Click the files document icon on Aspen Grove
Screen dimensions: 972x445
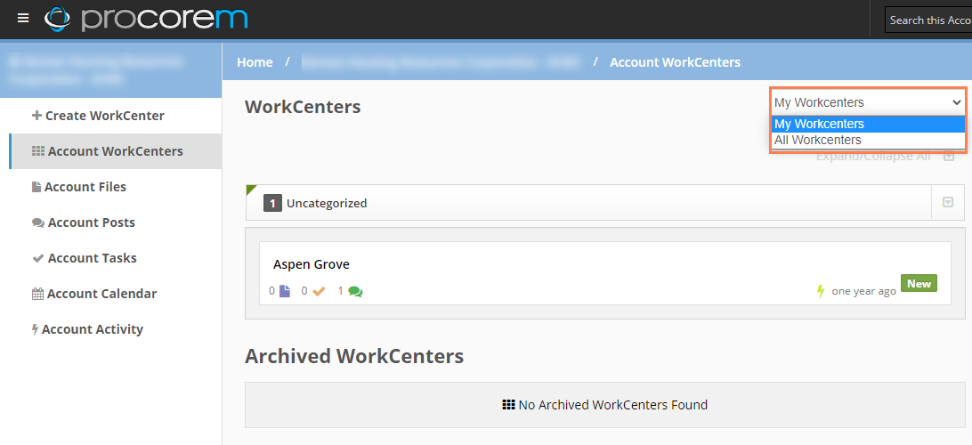tap(285, 291)
